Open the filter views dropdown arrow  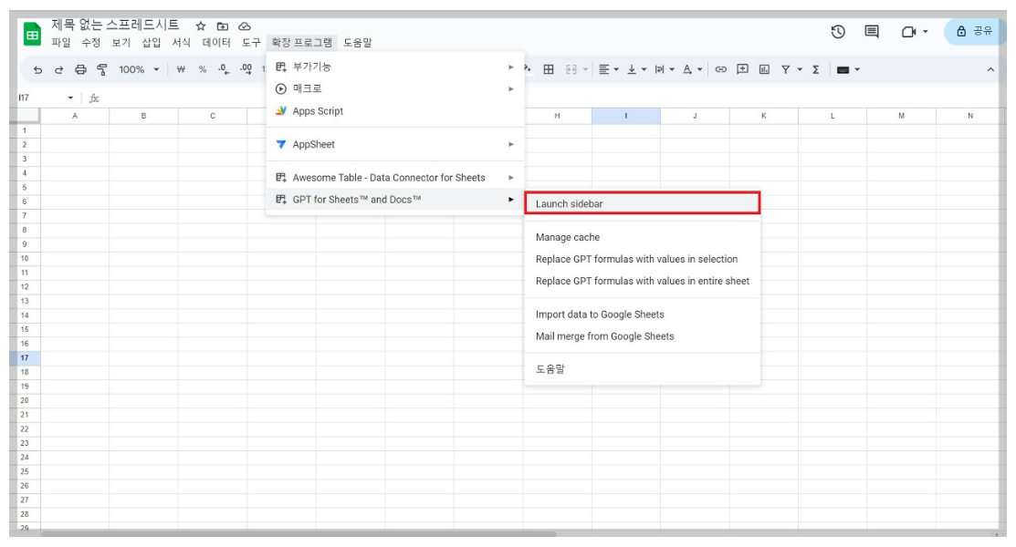pos(800,69)
